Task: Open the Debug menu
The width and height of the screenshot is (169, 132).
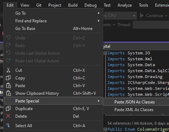Action: pyautogui.click(x=91, y=5)
